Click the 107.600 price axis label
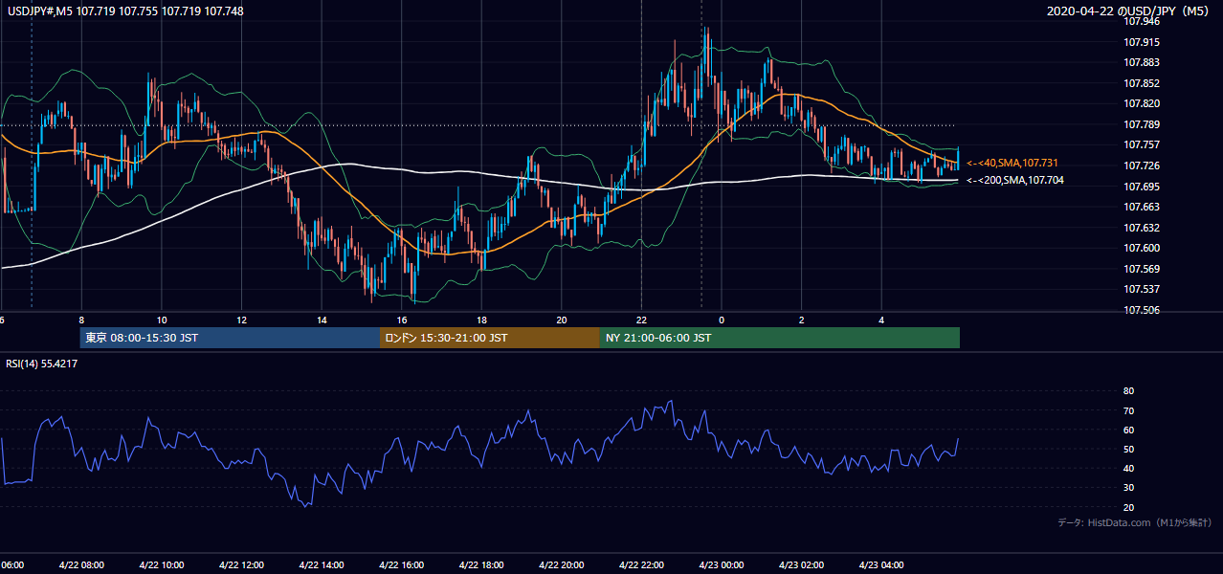1223x574 pixels. 1141,248
